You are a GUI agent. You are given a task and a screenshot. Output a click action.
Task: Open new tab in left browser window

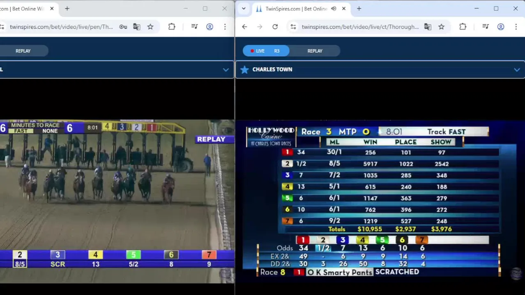tap(67, 9)
